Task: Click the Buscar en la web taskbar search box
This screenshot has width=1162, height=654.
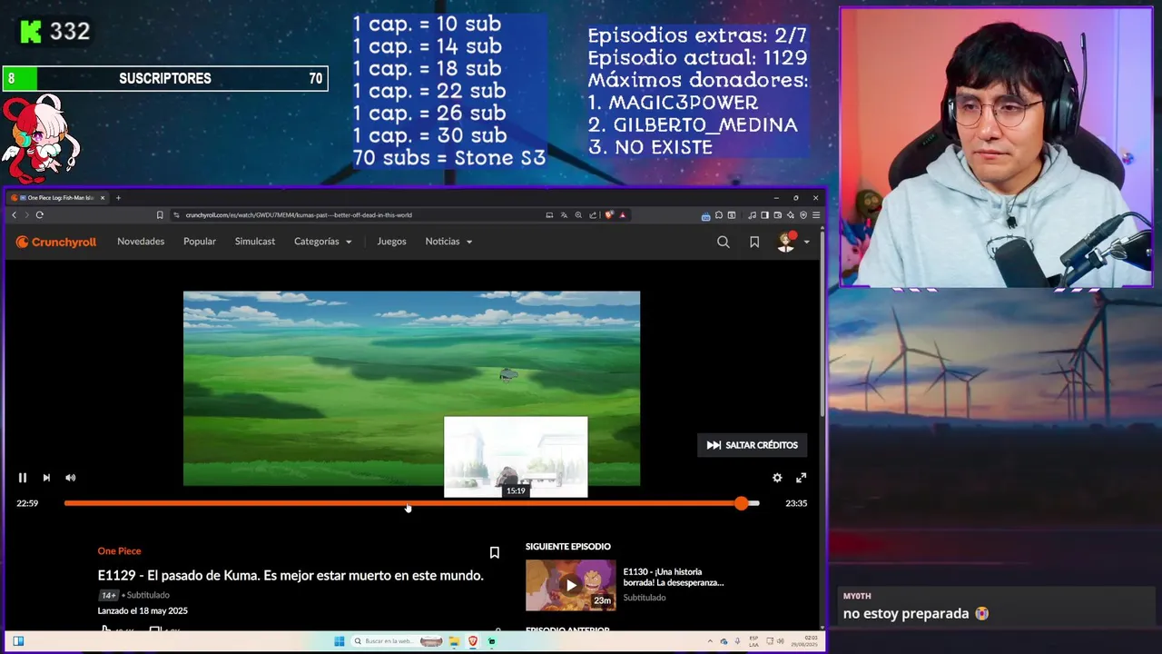Action: pyautogui.click(x=397, y=641)
